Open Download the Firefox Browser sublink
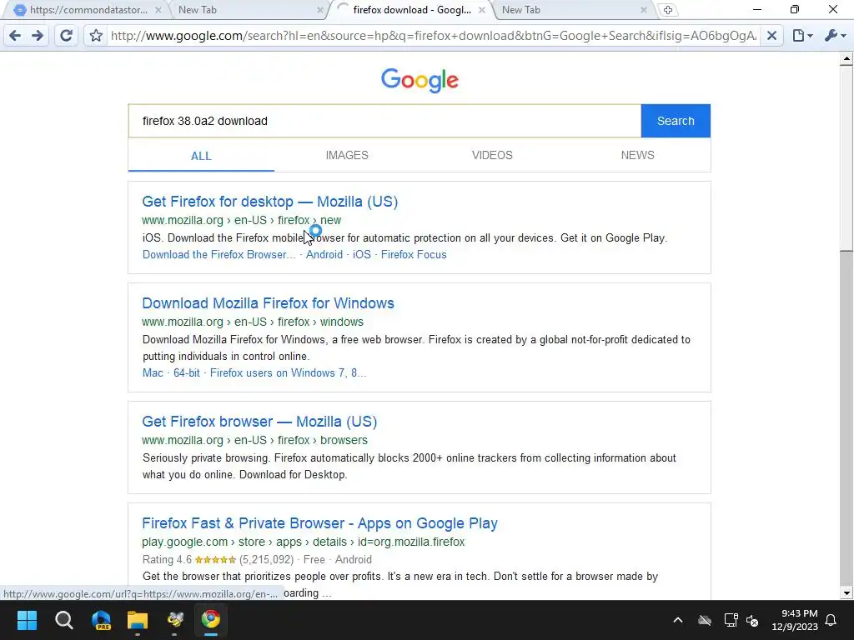Viewport: 854px width, 640px height. (x=219, y=255)
